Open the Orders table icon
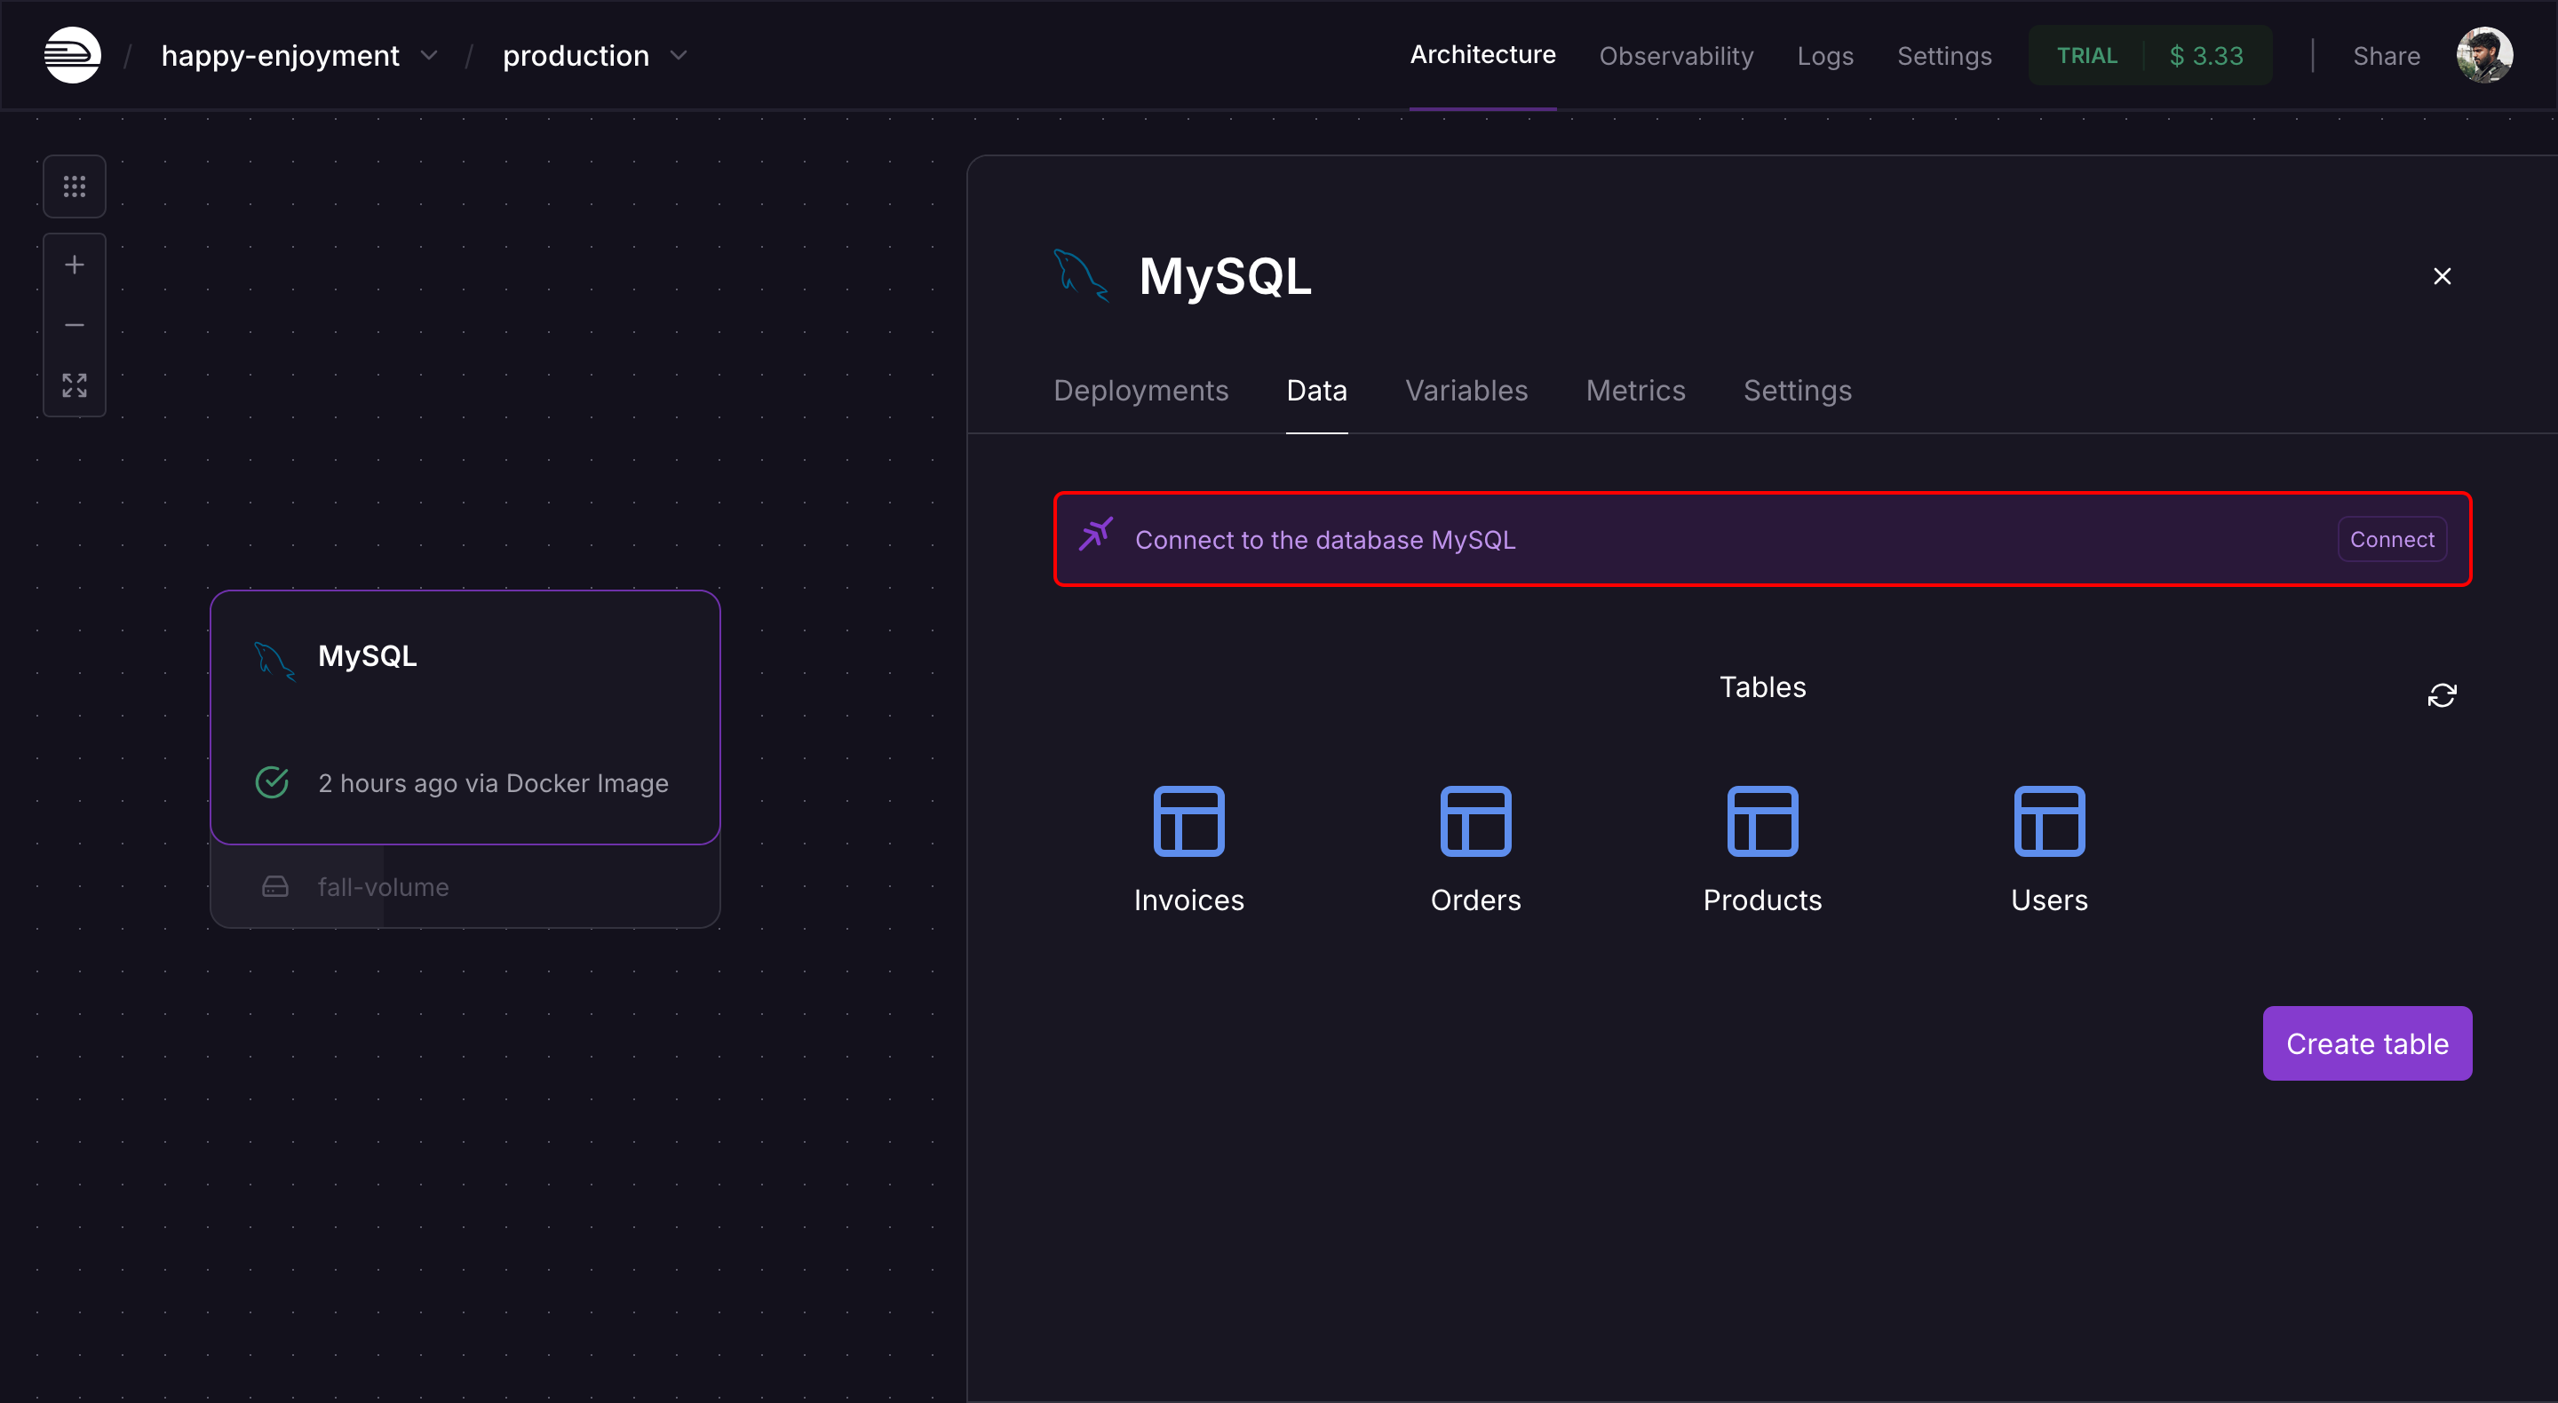This screenshot has height=1403, width=2558. point(1475,821)
